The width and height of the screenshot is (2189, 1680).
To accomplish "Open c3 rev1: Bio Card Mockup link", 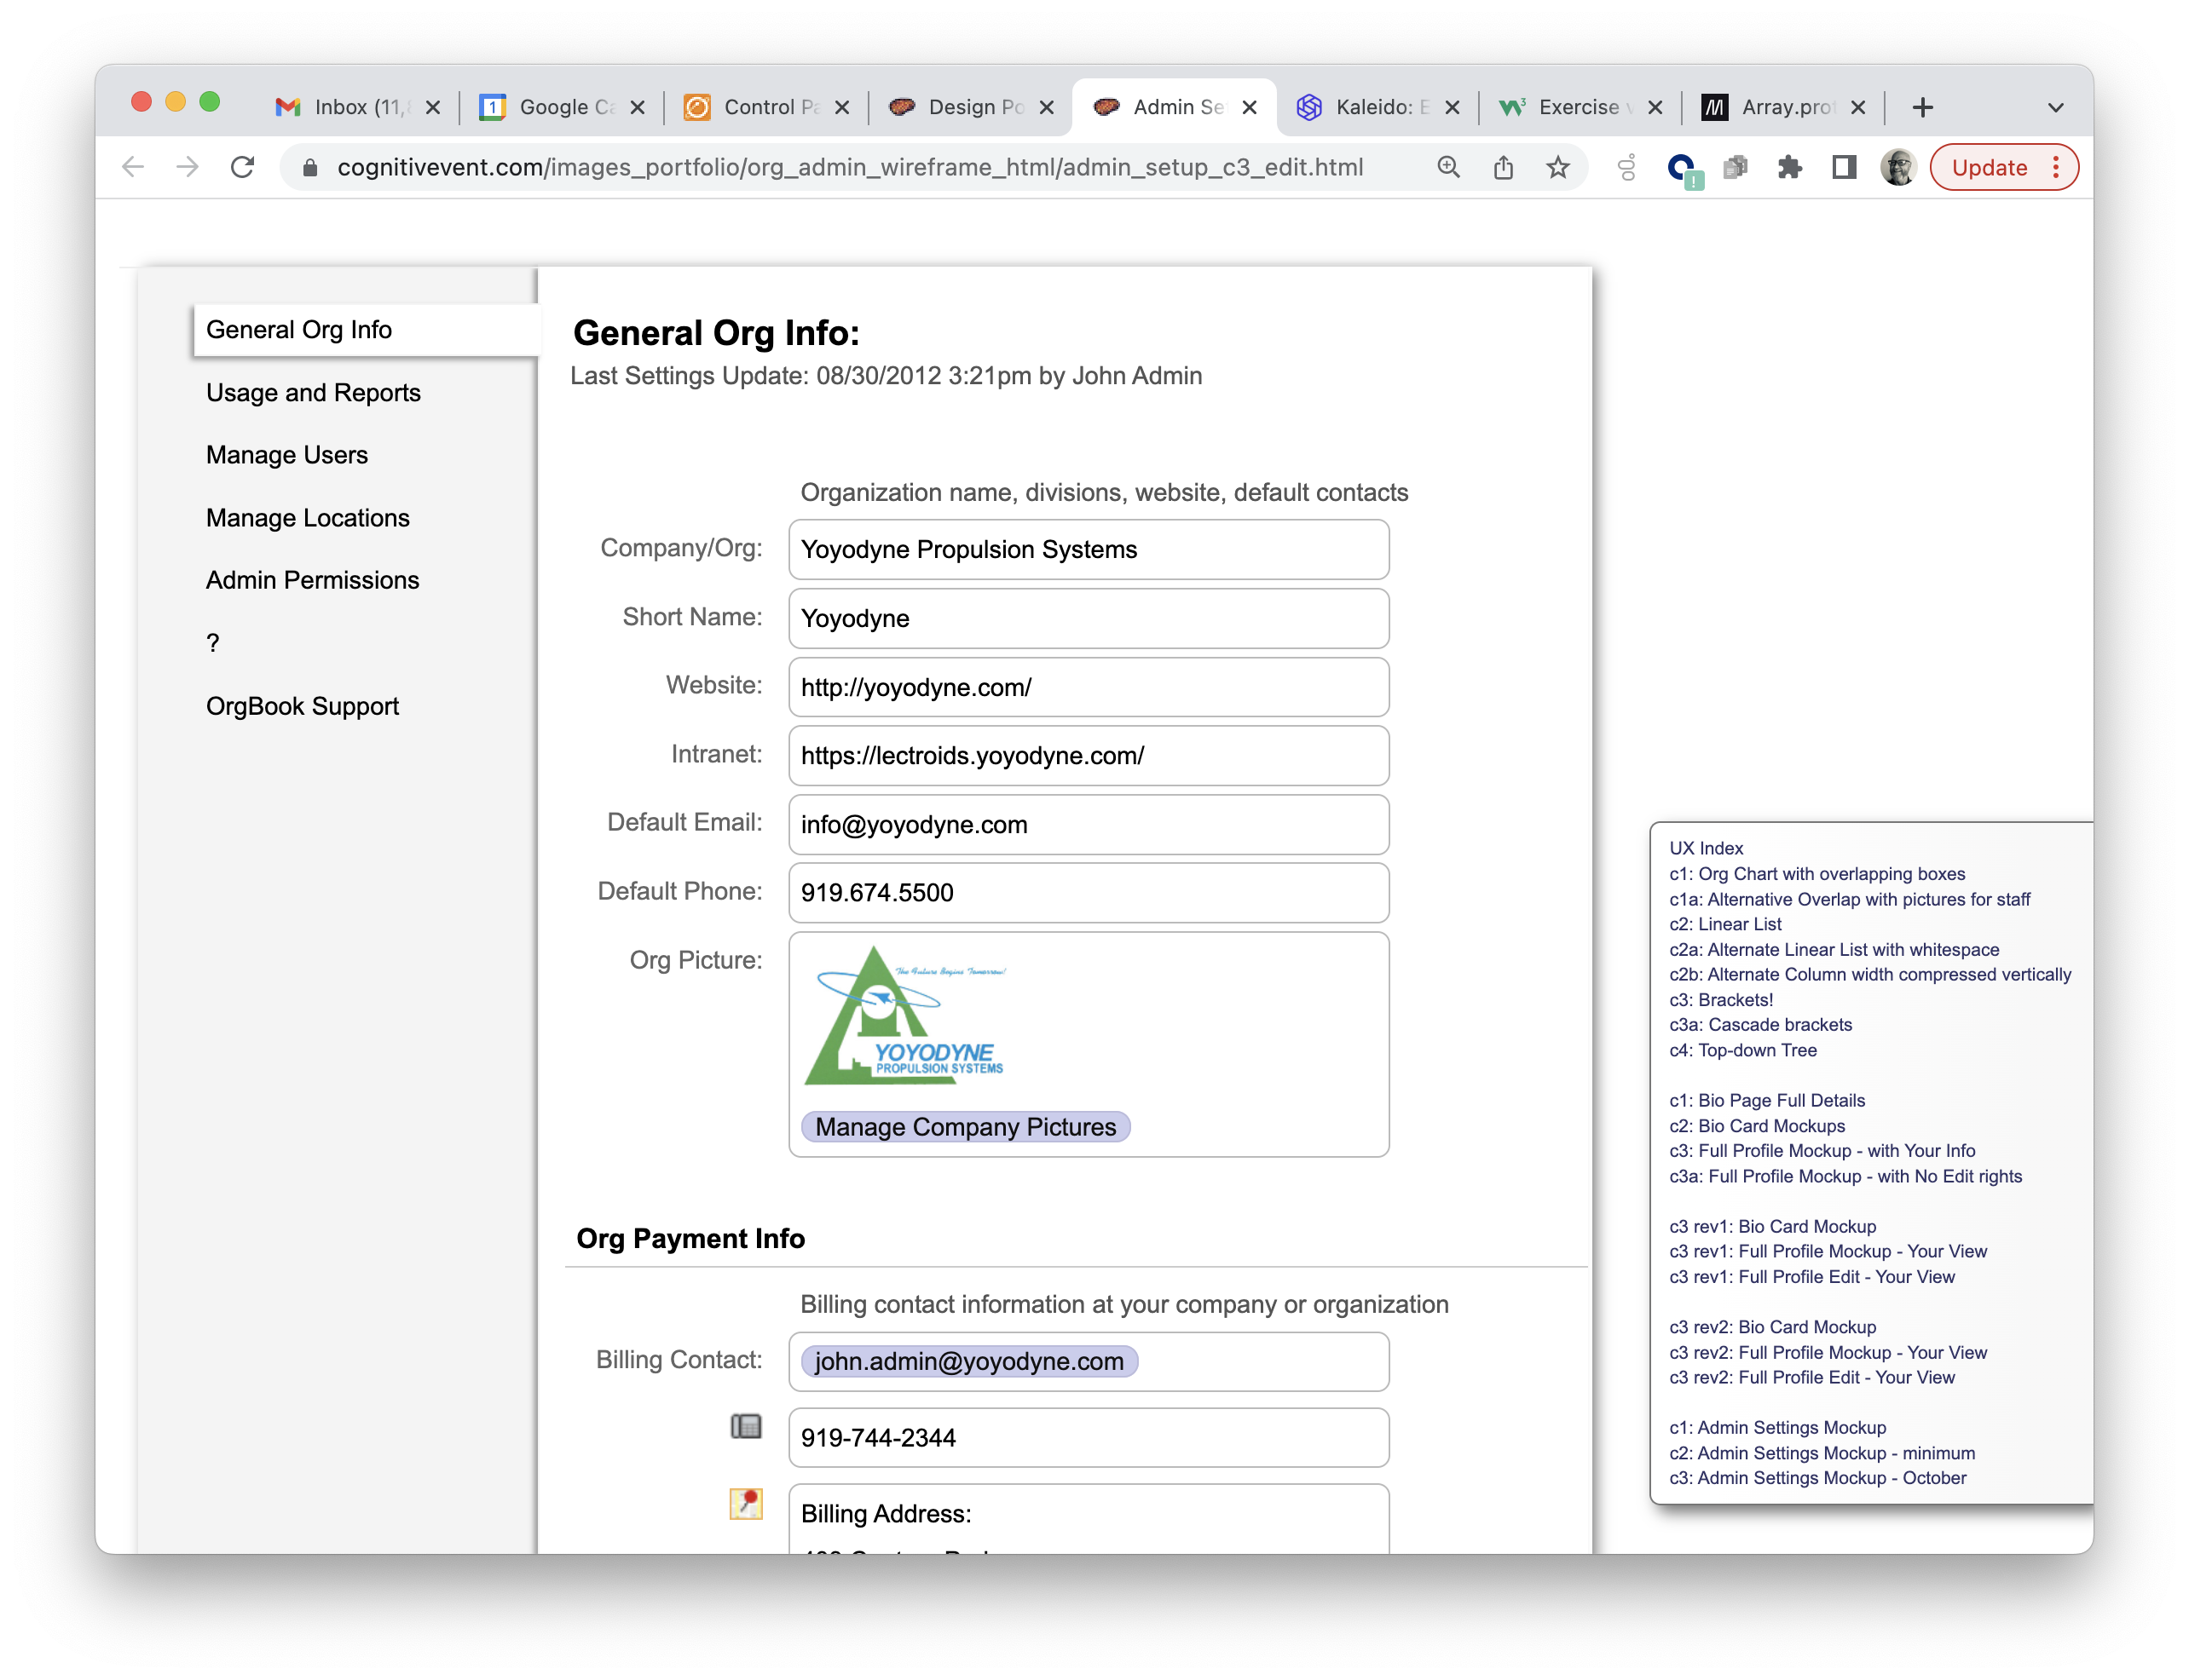I will pos(1773,1227).
